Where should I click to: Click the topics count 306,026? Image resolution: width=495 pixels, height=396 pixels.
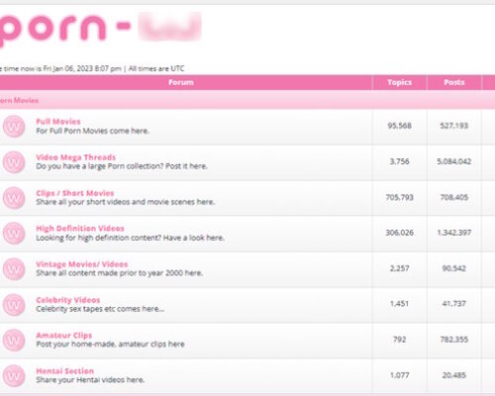click(x=400, y=233)
